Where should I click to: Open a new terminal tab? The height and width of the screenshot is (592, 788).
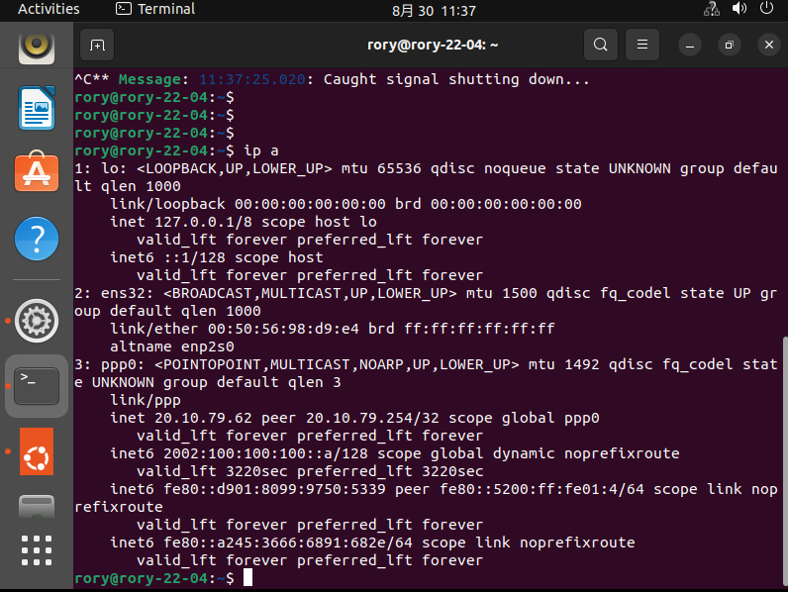97,45
